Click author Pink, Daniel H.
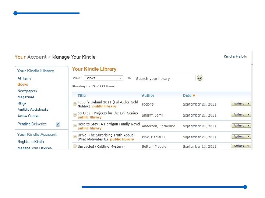The image size is (265, 198). pyautogui.click(x=153, y=137)
